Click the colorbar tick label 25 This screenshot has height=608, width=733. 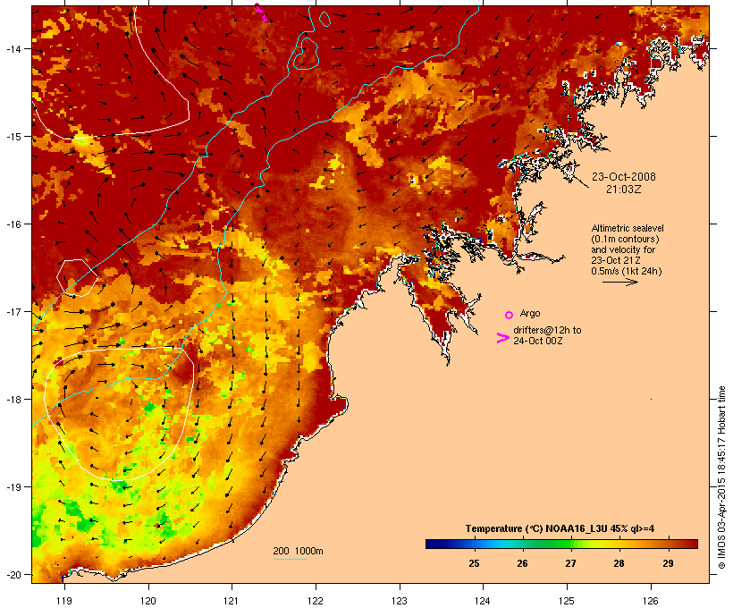point(474,563)
